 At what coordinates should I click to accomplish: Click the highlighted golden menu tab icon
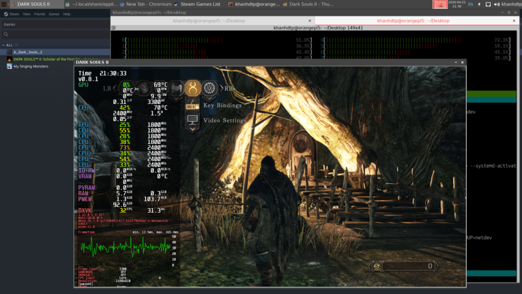[193, 88]
